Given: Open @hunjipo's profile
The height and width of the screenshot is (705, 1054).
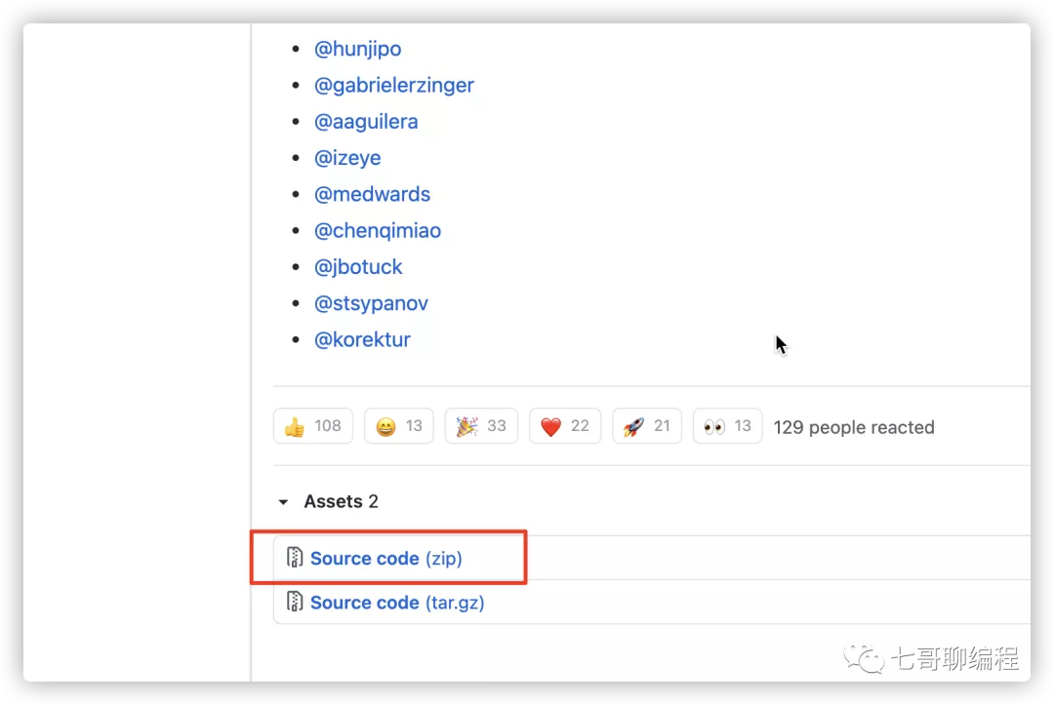Looking at the screenshot, I should tap(357, 49).
